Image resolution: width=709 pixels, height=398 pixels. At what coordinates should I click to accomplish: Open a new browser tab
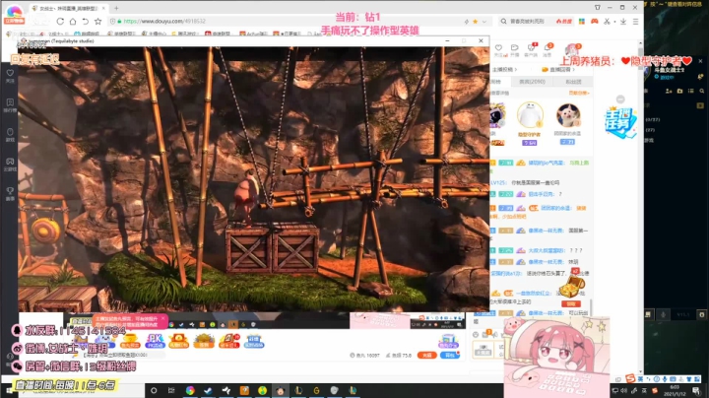[x=116, y=8]
